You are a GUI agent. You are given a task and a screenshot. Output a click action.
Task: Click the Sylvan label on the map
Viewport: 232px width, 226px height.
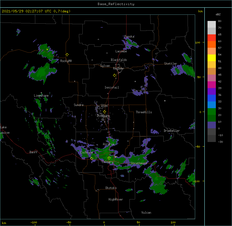105,66
